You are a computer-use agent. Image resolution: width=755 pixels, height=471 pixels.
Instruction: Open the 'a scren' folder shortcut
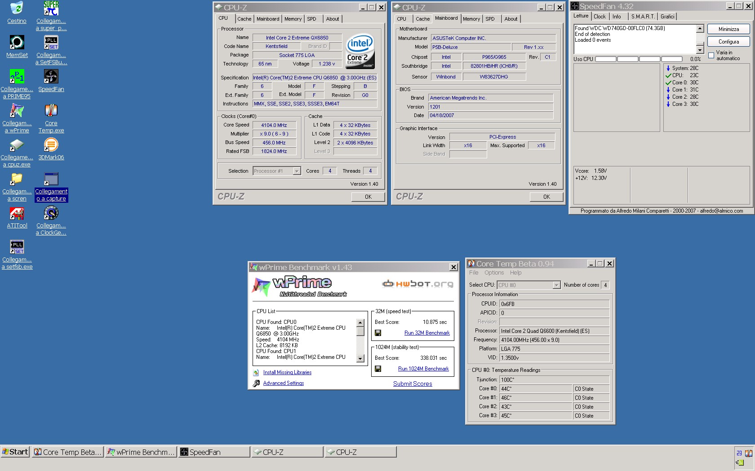coord(17,179)
